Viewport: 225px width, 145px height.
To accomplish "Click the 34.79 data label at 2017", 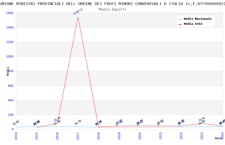I will click(x=78, y=122).
